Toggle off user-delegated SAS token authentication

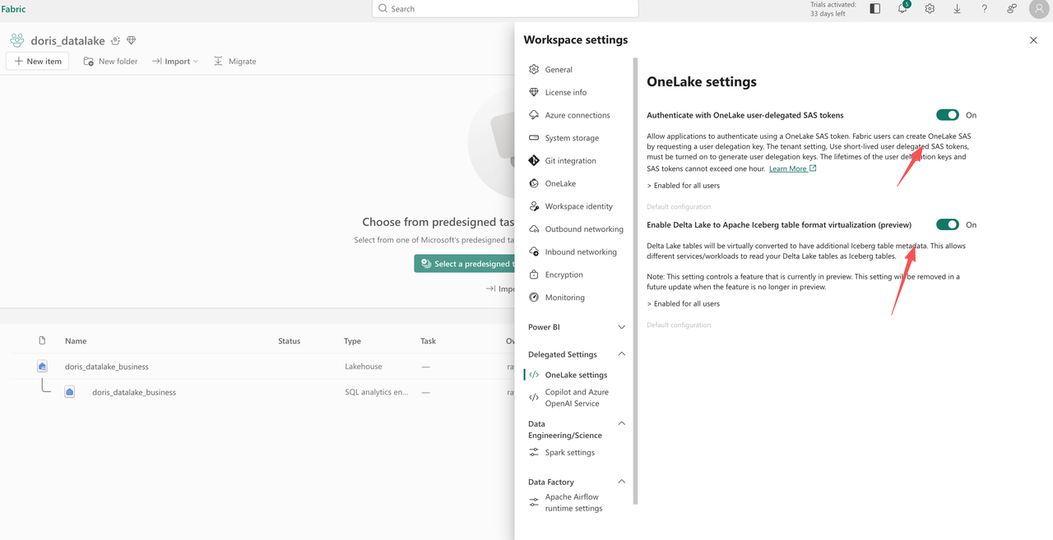coord(947,114)
